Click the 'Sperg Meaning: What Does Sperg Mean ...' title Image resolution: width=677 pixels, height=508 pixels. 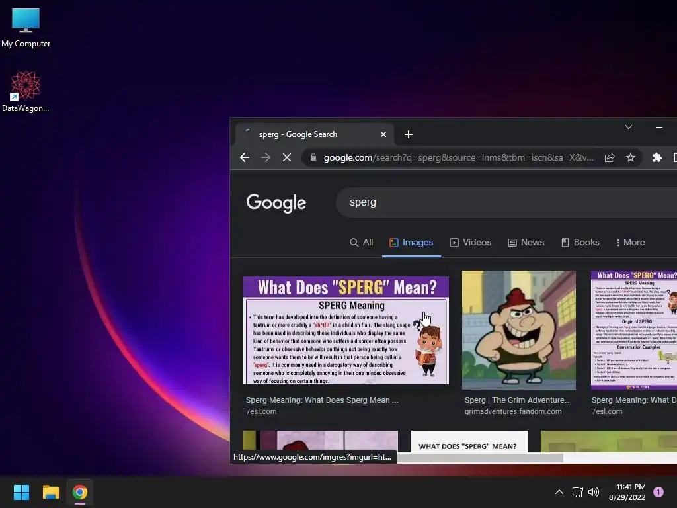(322, 400)
